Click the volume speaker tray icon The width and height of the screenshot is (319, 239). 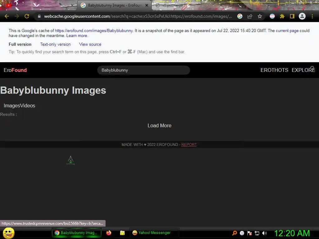click(264, 233)
